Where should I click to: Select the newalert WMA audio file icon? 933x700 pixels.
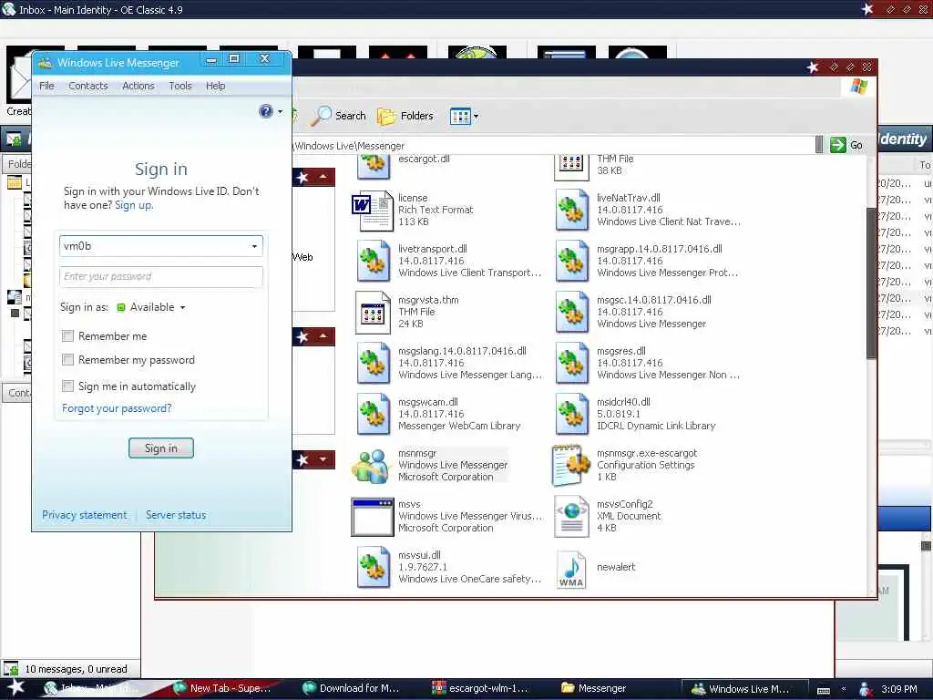click(x=571, y=569)
